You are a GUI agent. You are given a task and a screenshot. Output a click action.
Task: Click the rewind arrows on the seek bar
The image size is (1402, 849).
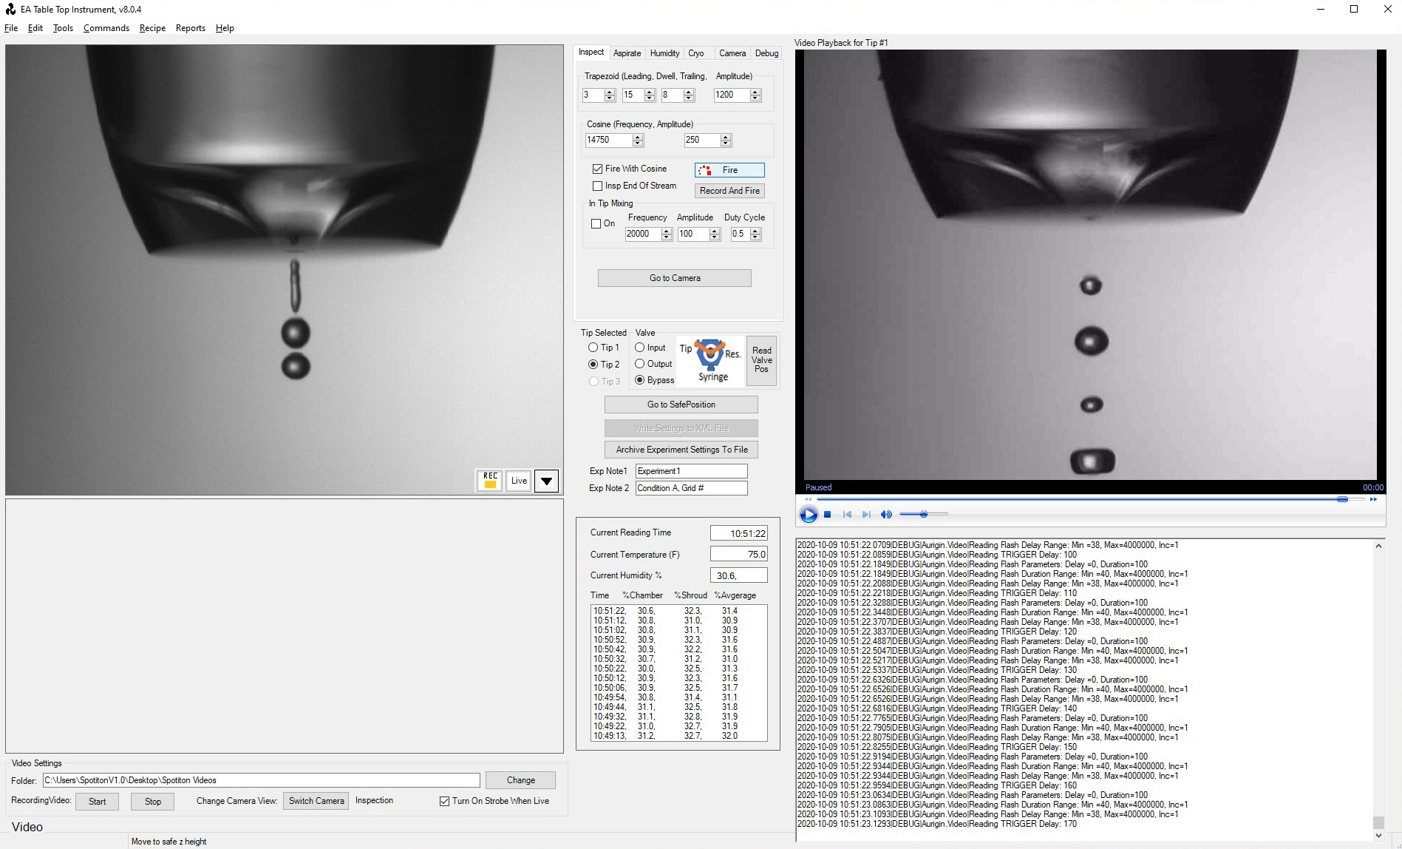[x=808, y=499]
